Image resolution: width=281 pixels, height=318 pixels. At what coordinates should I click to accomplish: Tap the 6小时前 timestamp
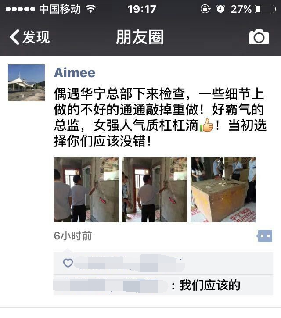coord(73,236)
